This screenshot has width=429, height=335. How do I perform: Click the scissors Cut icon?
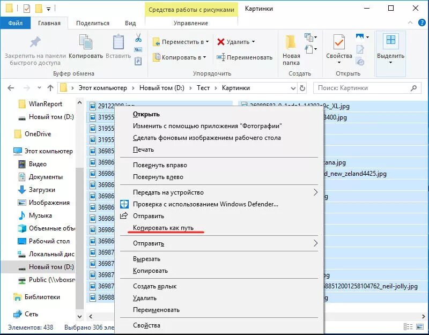tap(138, 38)
